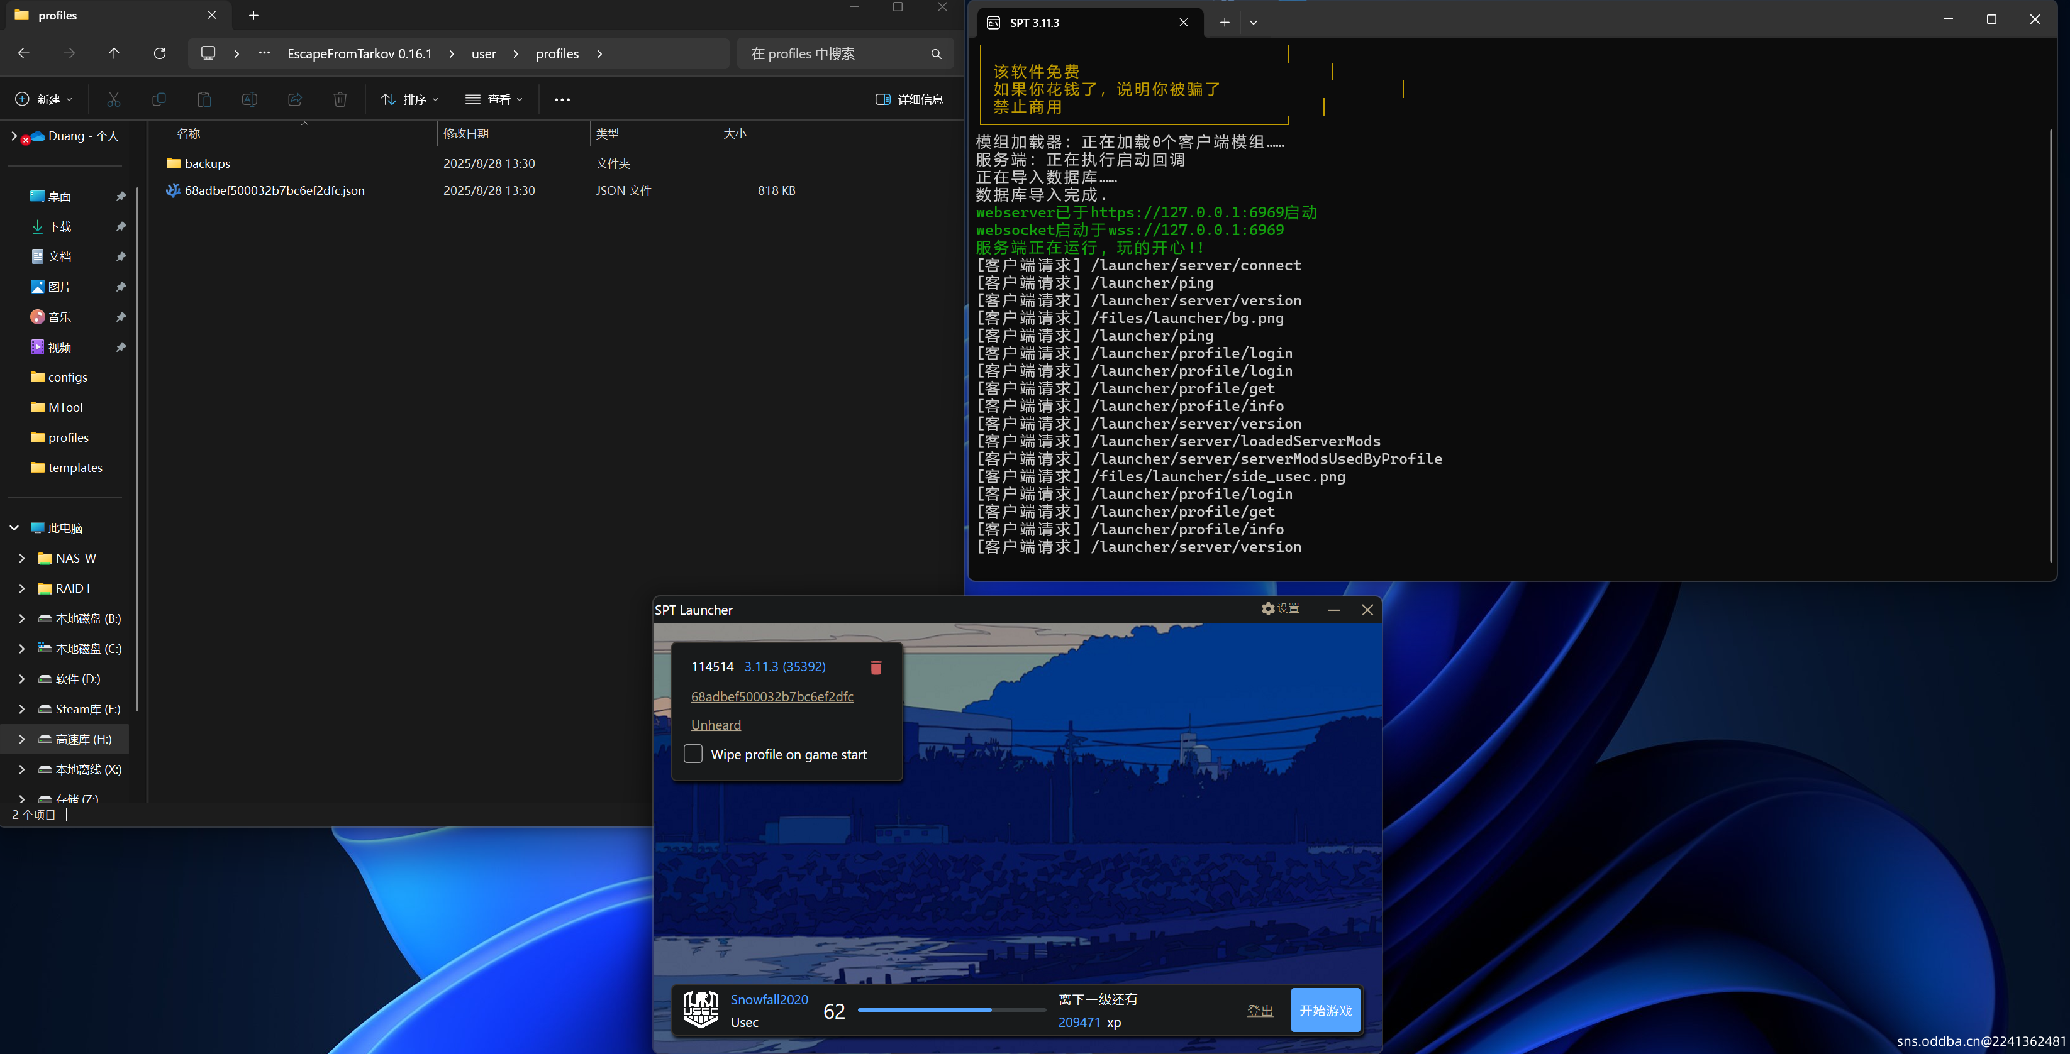Click the Cut icon in Explorer toolbar
This screenshot has width=2070, height=1054.
pyautogui.click(x=113, y=99)
